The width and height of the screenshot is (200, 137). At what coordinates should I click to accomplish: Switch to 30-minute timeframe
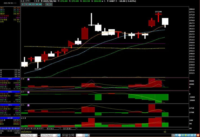37,4
